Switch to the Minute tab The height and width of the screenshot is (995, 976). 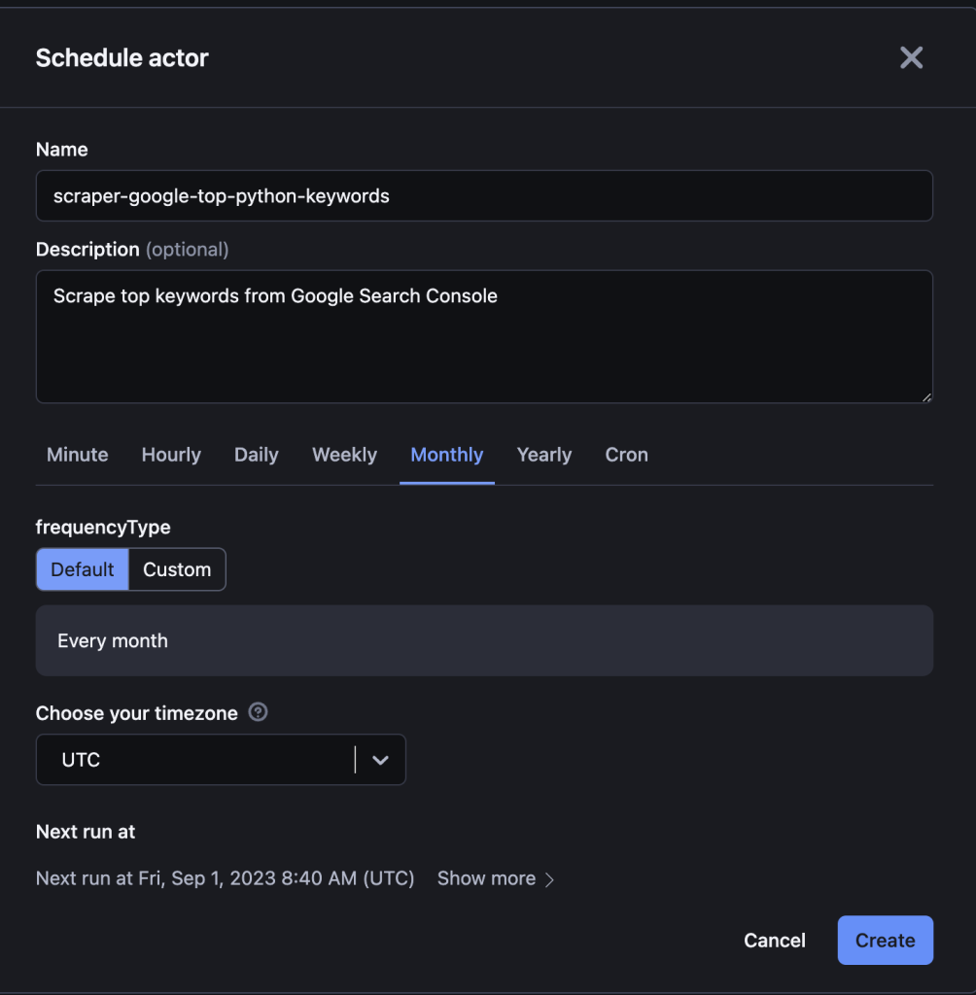click(78, 455)
